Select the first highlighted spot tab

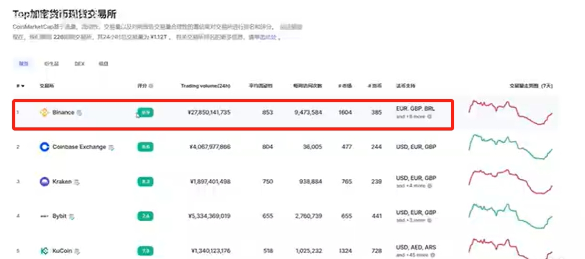[24, 63]
